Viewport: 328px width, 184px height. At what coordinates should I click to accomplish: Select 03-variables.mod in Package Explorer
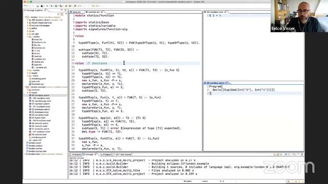(x=39, y=115)
